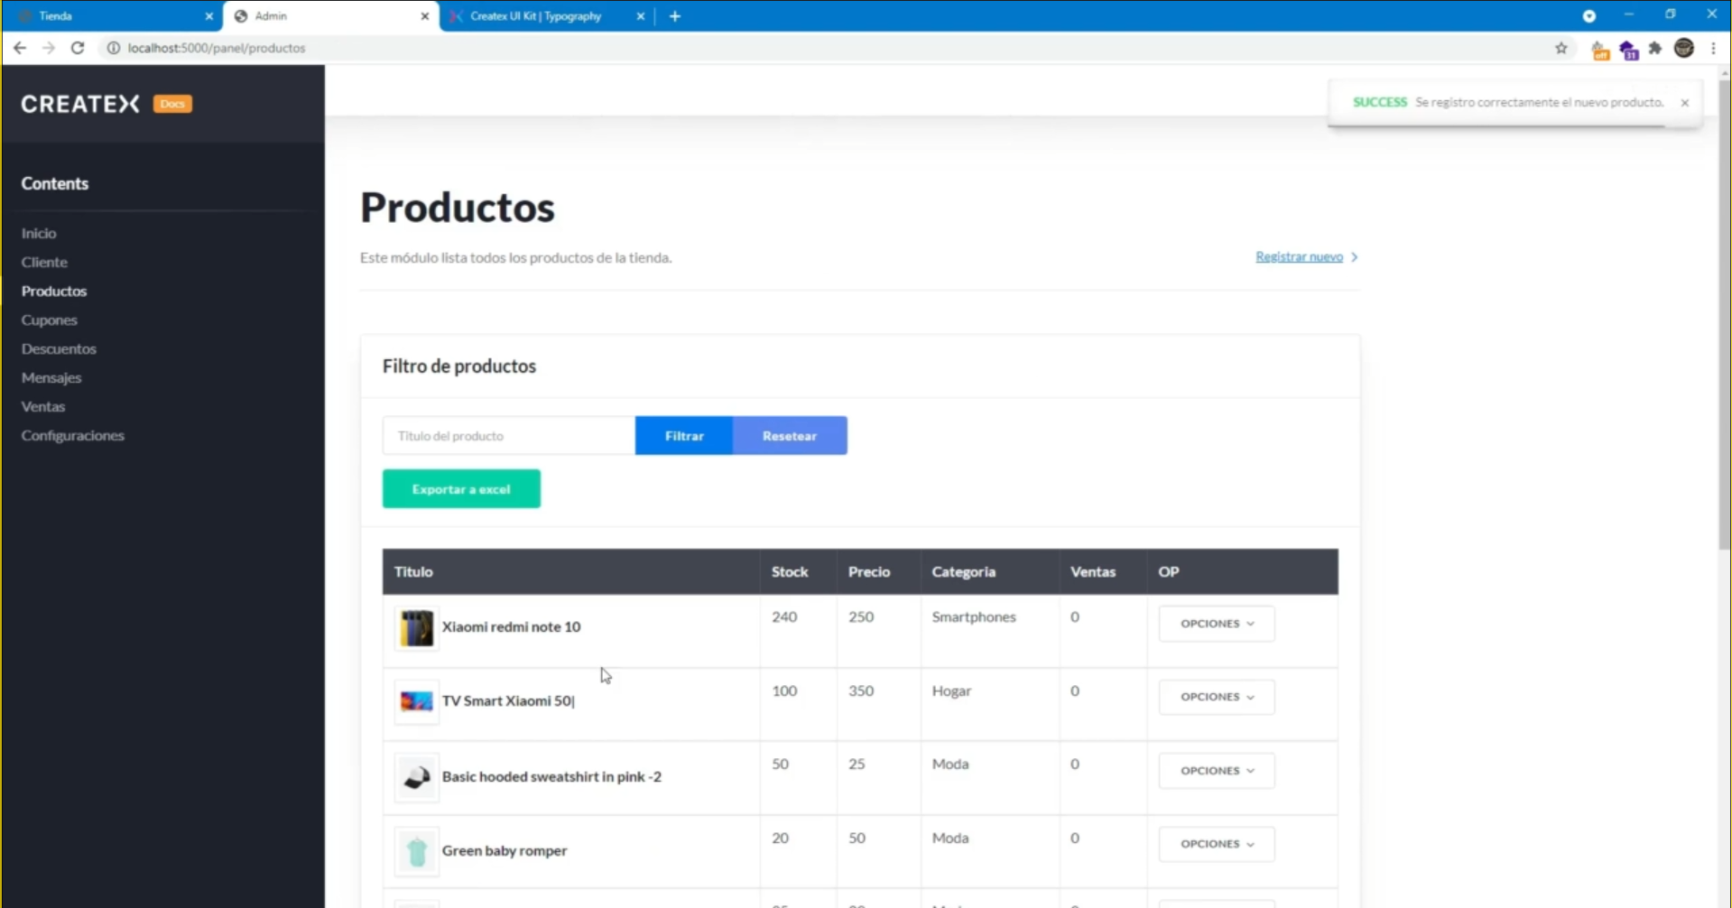
Task: Open Opciones dropdown for TV Smart Xiaomi
Action: pos(1216,697)
